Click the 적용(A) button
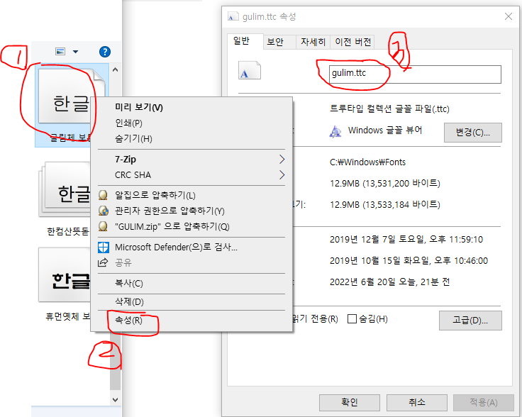Screen dimensions: 522x417 pos(484,403)
